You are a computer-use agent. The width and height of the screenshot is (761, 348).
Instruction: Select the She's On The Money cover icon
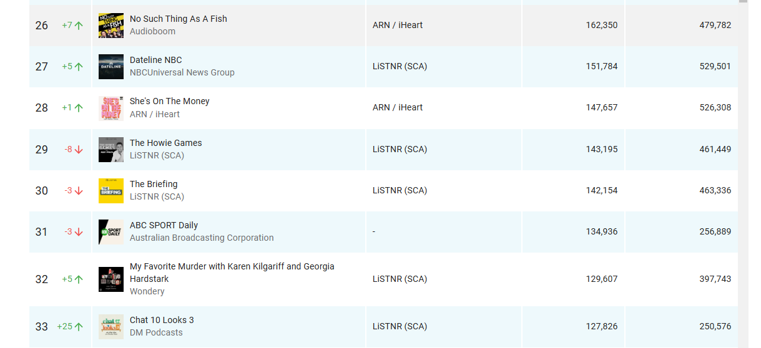coord(111,108)
